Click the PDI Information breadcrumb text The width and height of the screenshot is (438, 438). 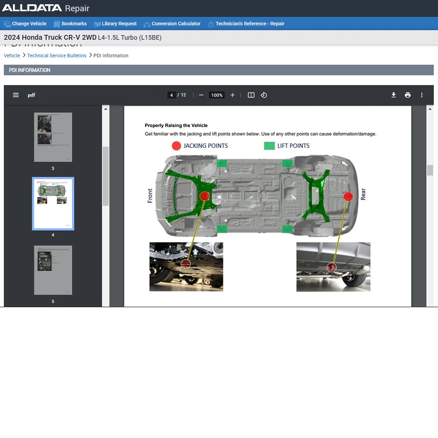111,56
